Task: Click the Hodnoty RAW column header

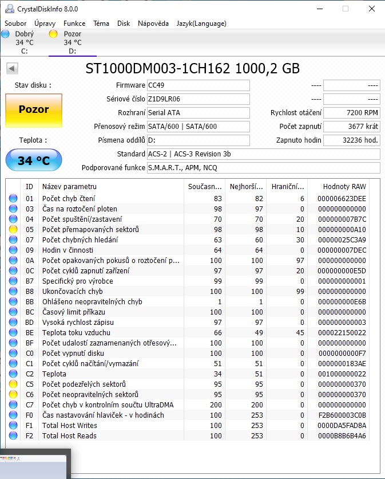Action: pos(339,186)
